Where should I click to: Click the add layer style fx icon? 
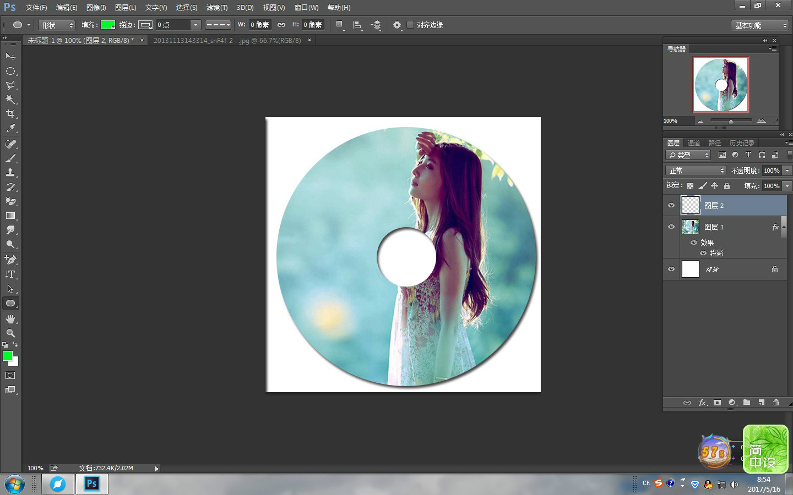(x=703, y=403)
